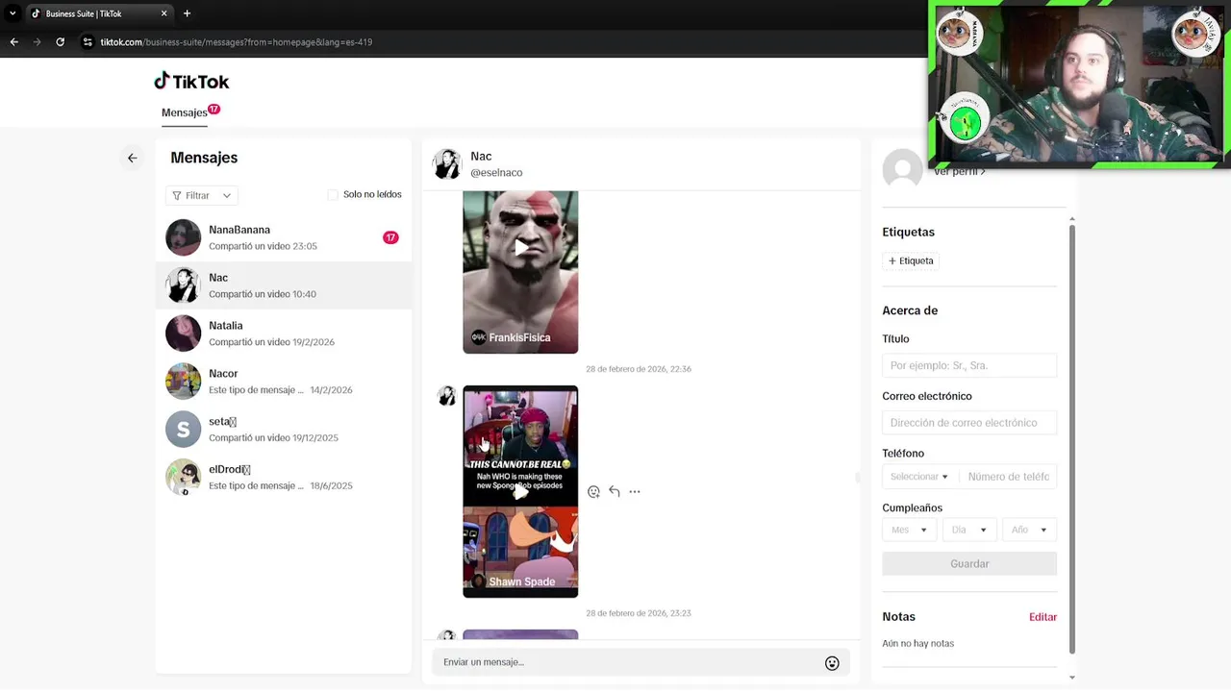Image resolution: width=1231 pixels, height=692 pixels.
Task: Open the Nacor conversation
Action: pos(284,382)
